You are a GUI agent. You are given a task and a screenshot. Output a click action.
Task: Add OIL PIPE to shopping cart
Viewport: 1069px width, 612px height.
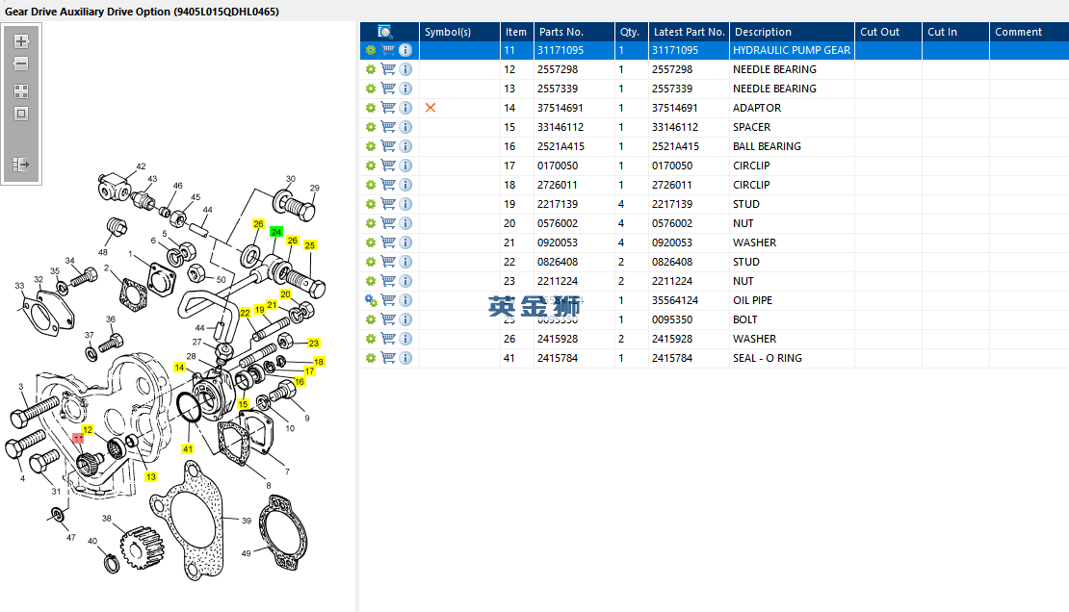pos(388,300)
